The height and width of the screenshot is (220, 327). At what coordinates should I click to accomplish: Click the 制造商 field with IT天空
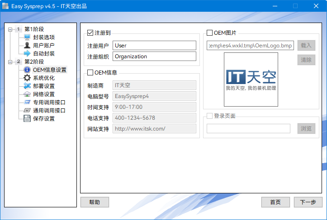tap(154, 85)
